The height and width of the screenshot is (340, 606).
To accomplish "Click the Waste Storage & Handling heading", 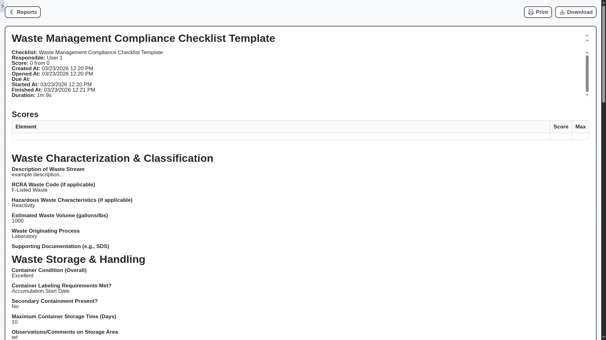I will (x=78, y=259).
